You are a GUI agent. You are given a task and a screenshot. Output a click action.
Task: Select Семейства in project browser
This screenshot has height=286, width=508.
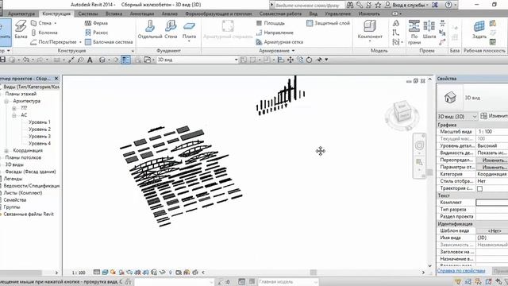(x=15, y=200)
